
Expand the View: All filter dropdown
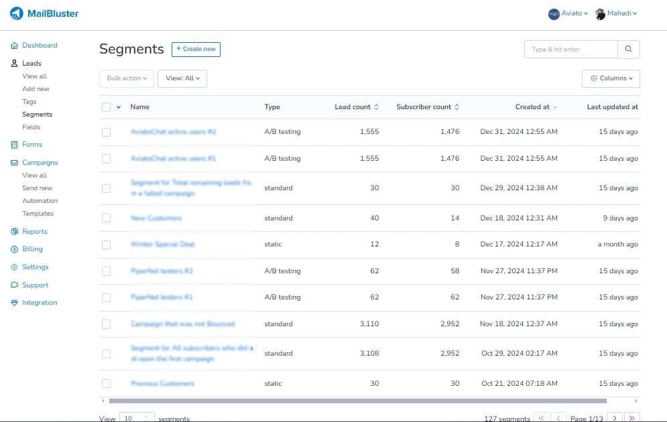pyautogui.click(x=182, y=78)
